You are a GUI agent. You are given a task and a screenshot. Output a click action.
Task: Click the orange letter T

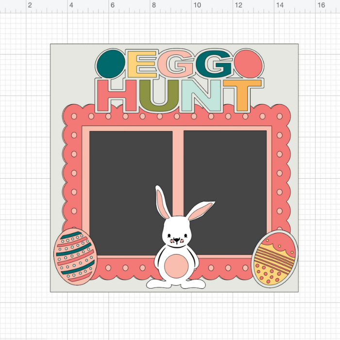point(242,96)
